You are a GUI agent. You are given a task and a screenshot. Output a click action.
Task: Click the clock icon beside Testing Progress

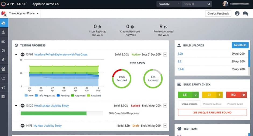[16, 45]
